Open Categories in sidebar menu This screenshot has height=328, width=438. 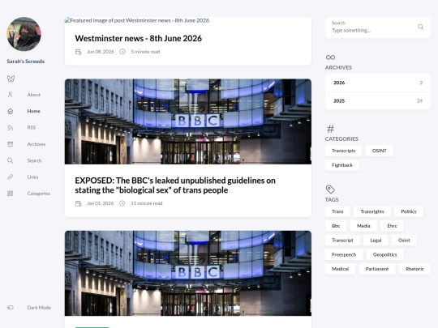(39, 194)
